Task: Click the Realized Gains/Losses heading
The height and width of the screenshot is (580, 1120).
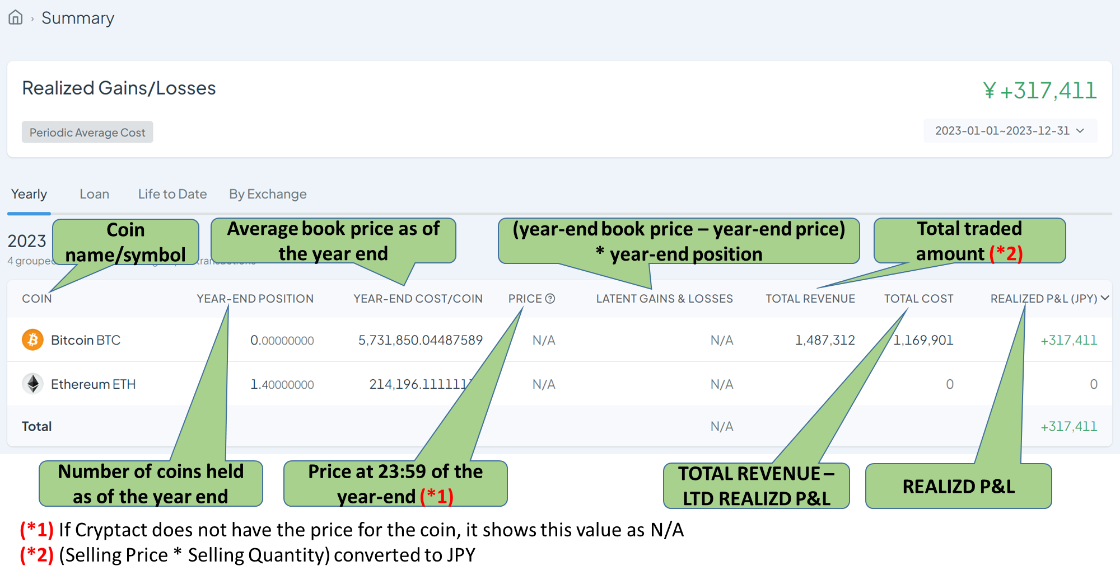Action: pyautogui.click(x=119, y=88)
